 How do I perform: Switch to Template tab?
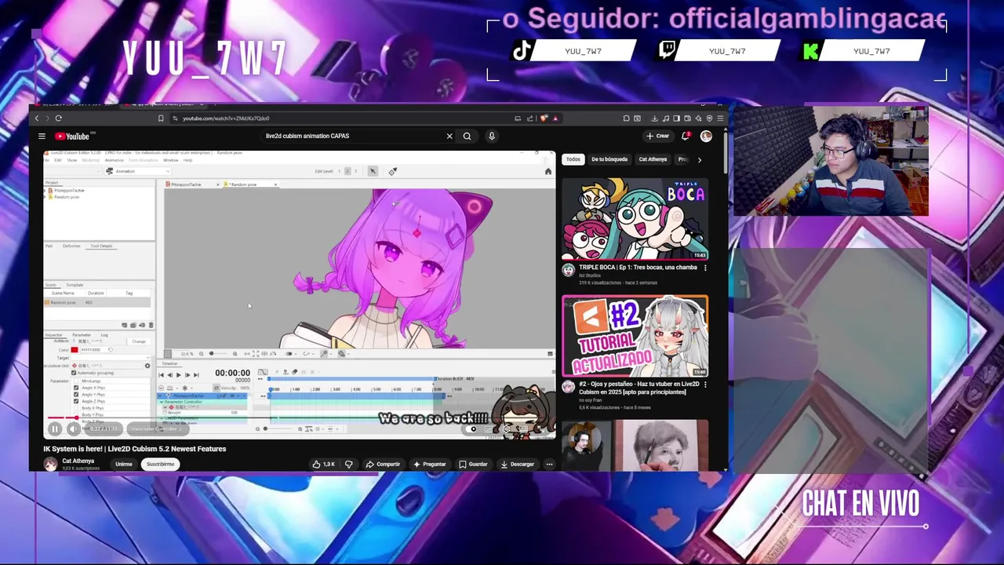75,285
